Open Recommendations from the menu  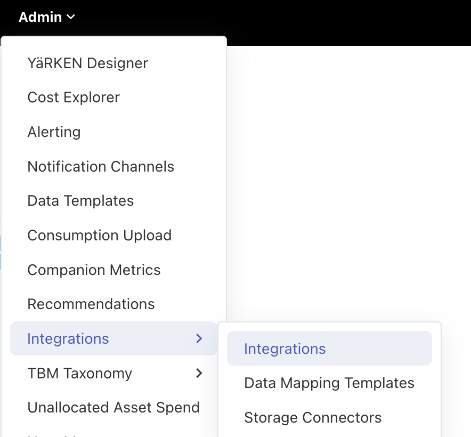(91, 304)
